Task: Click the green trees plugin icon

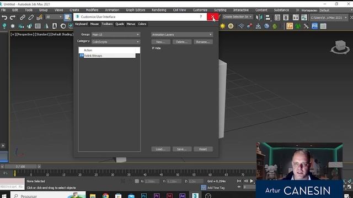Action: click(x=298, y=26)
